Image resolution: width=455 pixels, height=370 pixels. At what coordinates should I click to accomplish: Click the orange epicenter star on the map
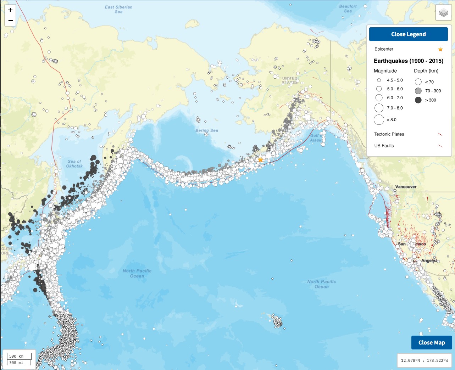260,160
